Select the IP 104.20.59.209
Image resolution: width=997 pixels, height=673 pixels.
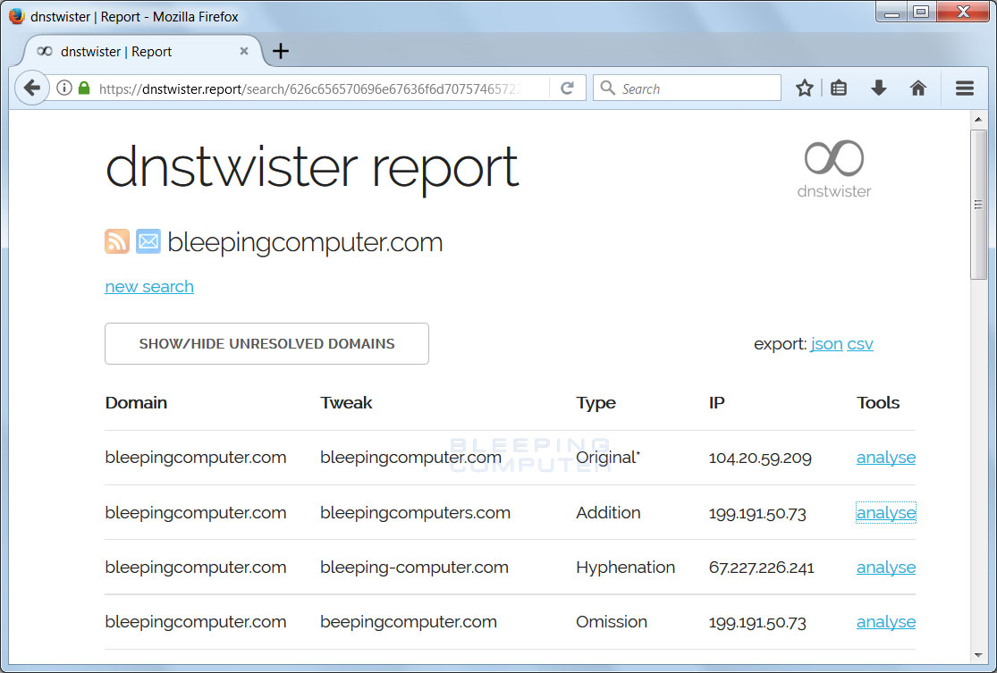[x=760, y=458]
